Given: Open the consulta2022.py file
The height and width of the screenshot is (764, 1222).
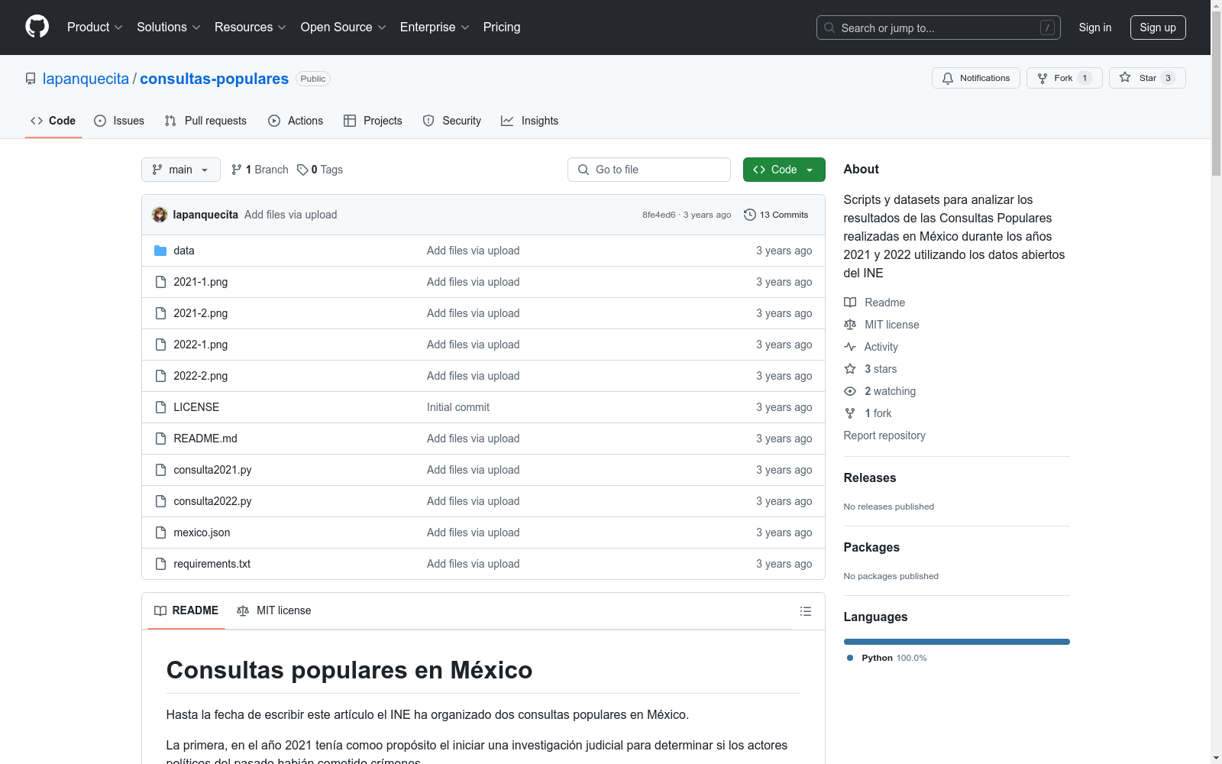Looking at the screenshot, I should point(212,501).
